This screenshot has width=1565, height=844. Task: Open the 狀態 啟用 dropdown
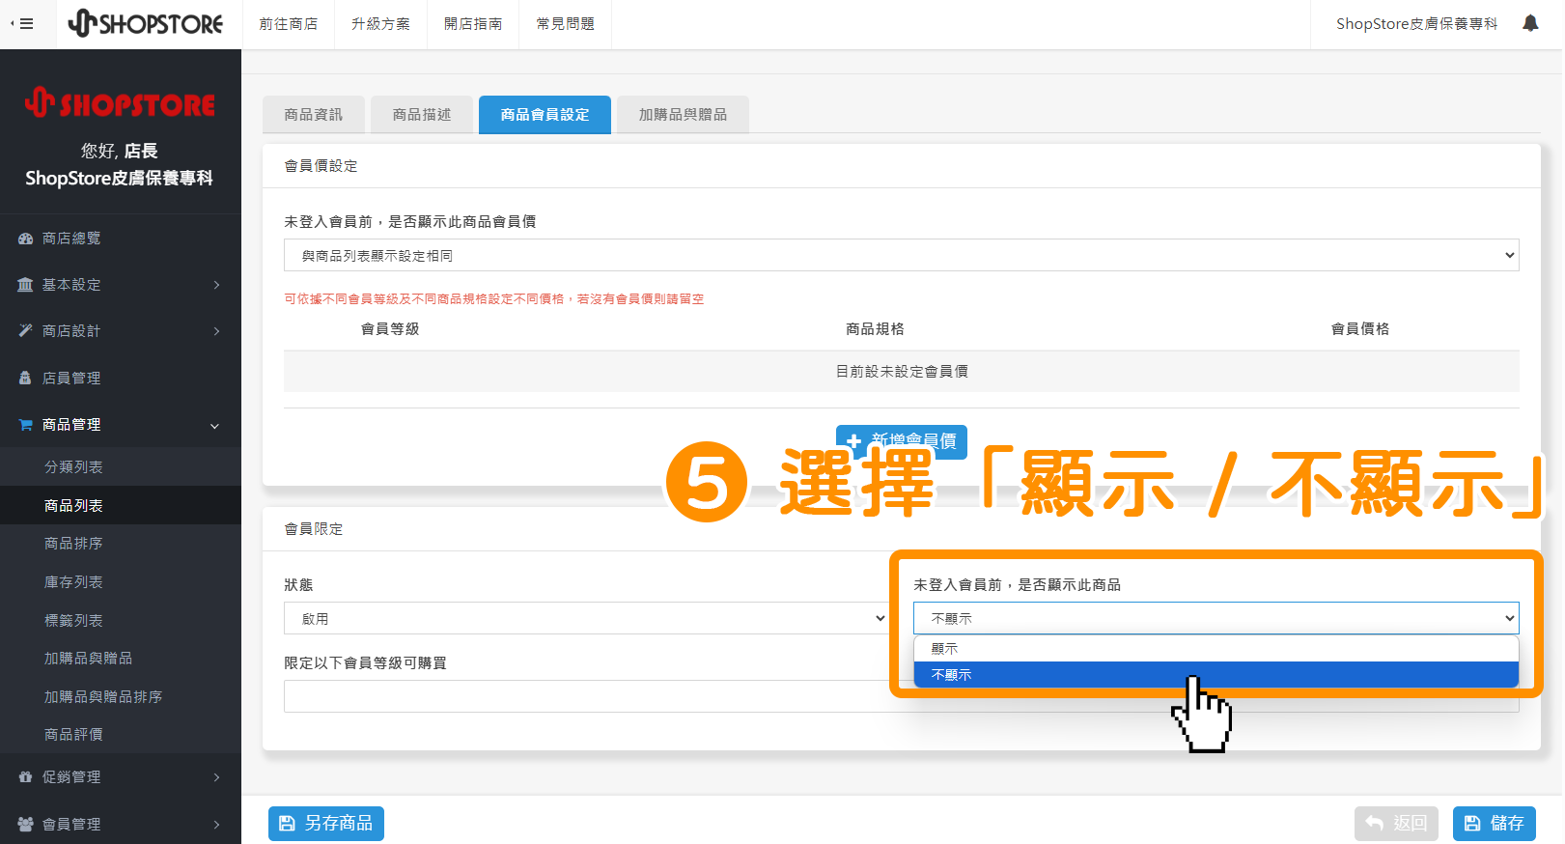[x=586, y=618]
